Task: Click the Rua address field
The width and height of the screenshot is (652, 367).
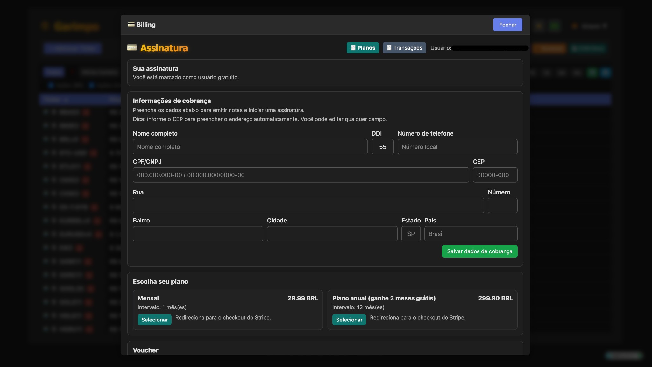Action: [308, 205]
